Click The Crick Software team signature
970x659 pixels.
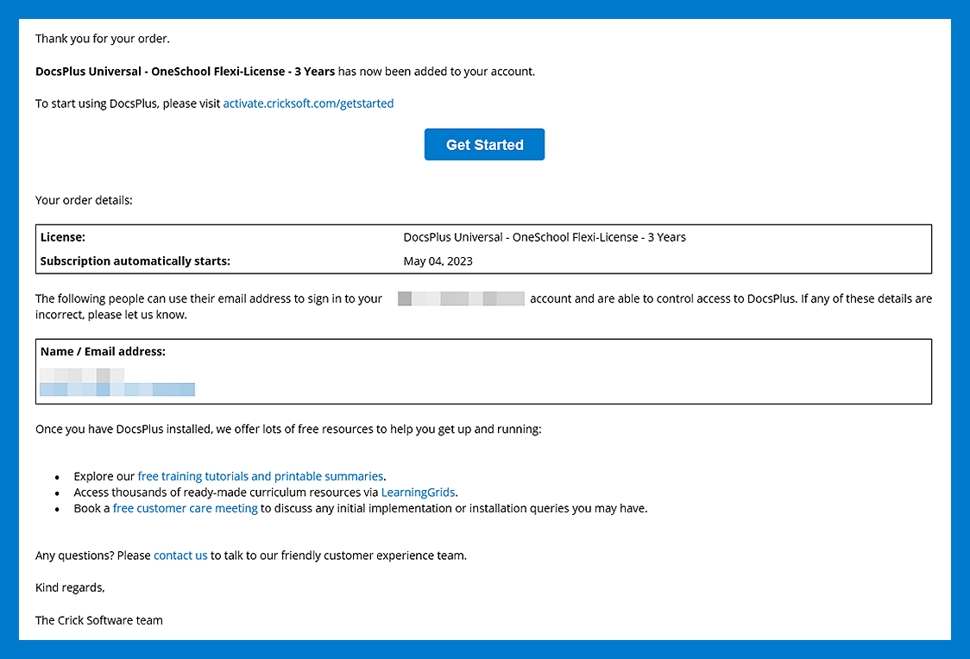99,620
